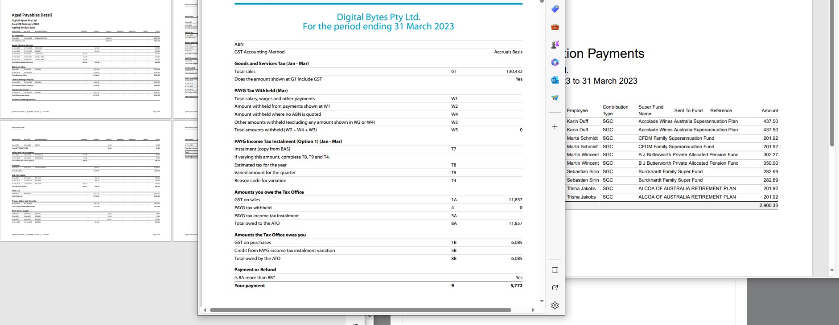Open the Games chess-piece icon in sidebar

click(555, 45)
